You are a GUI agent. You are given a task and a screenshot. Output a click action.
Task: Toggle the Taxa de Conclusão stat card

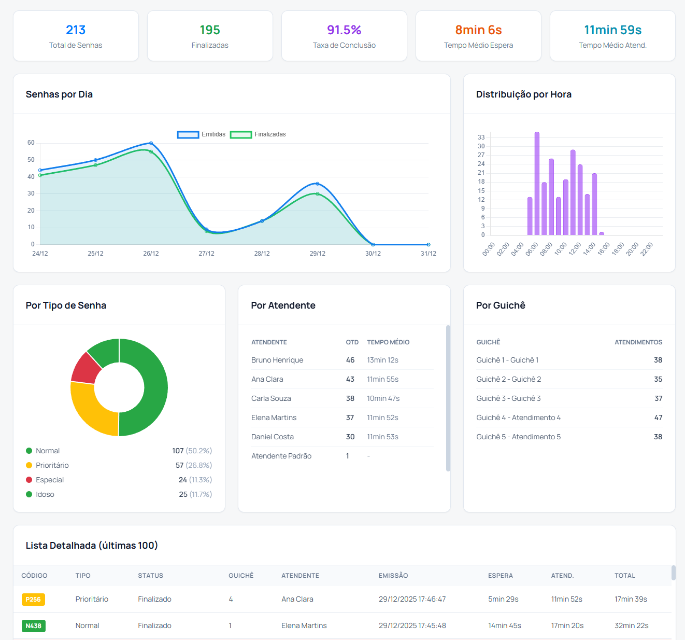pos(344,36)
